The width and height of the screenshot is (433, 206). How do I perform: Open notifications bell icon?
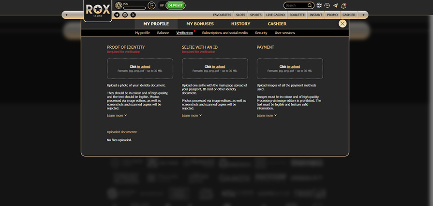coord(343,5)
